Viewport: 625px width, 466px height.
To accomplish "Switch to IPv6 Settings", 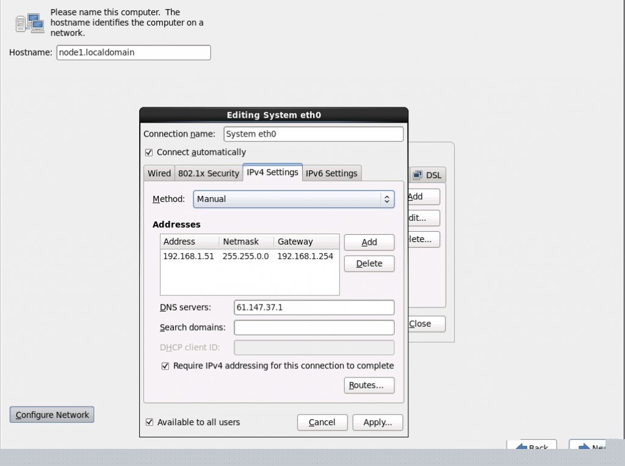I will pyautogui.click(x=331, y=173).
